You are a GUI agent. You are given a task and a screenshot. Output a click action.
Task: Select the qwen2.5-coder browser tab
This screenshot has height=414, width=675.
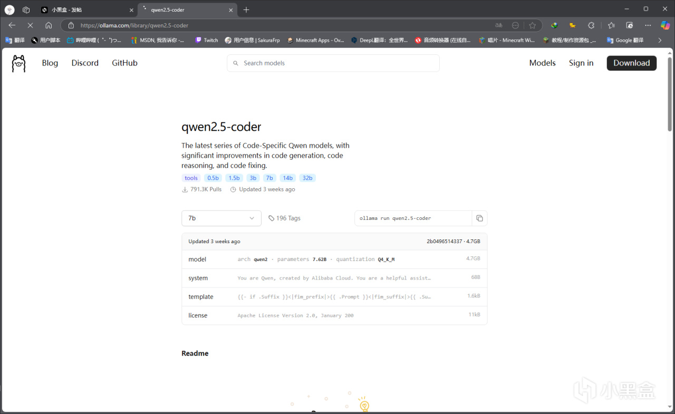(x=187, y=10)
